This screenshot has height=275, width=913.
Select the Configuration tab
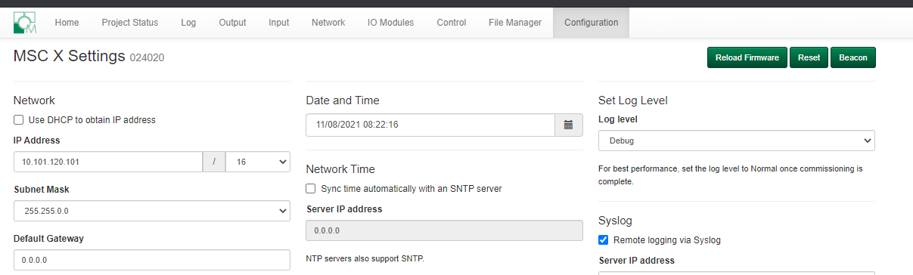pyautogui.click(x=591, y=23)
